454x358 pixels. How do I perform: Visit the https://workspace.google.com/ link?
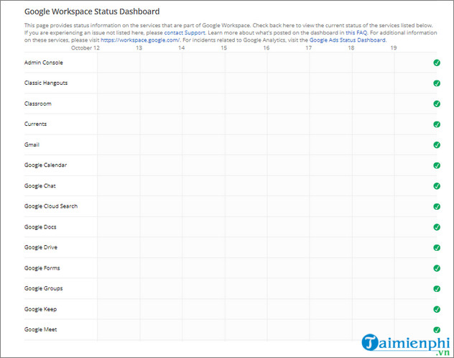[140, 40]
